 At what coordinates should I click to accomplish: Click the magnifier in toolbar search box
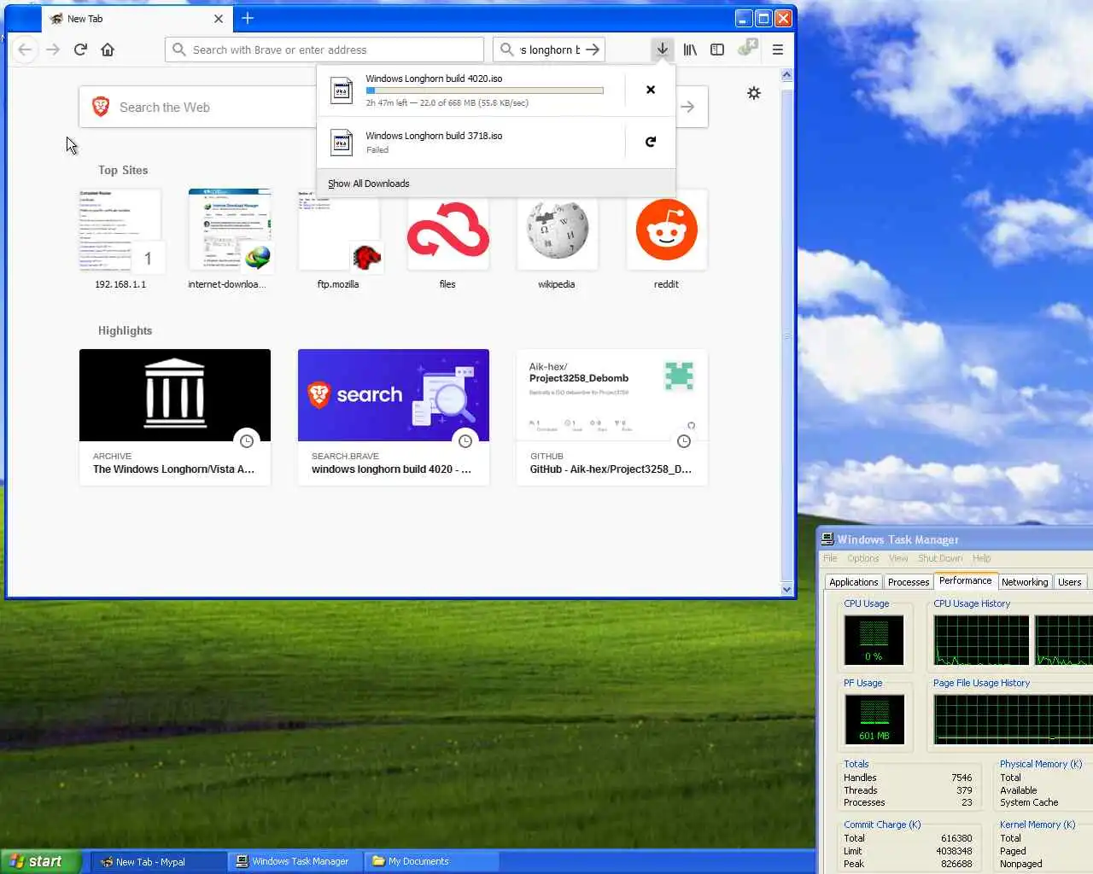pos(506,50)
